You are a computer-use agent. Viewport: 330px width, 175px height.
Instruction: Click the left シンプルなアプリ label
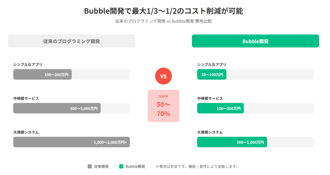click(x=28, y=64)
